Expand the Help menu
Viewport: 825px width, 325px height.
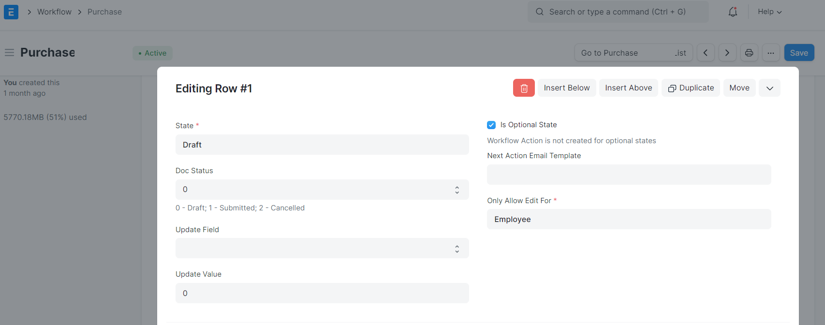770,12
